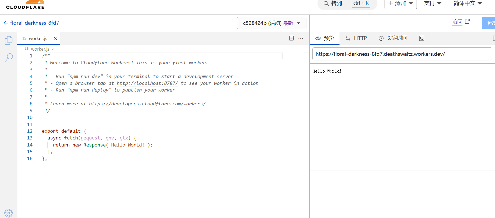The image size is (495, 218).
Task: Open the console terminal icon
Action: (x=421, y=38)
